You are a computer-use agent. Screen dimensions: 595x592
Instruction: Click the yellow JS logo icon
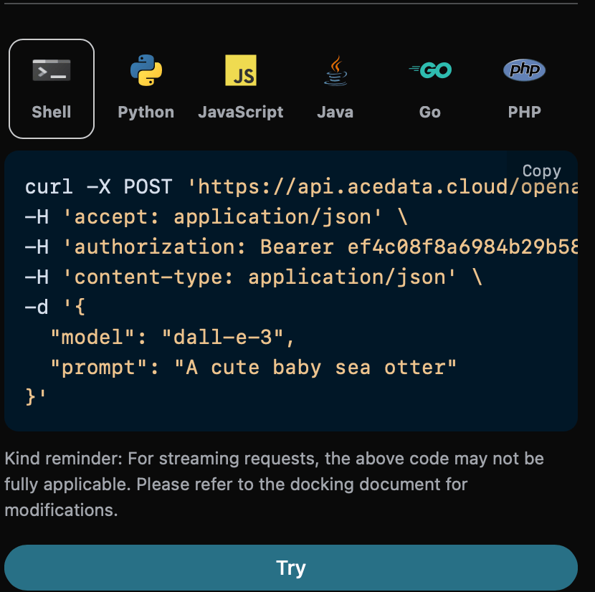[241, 71]
